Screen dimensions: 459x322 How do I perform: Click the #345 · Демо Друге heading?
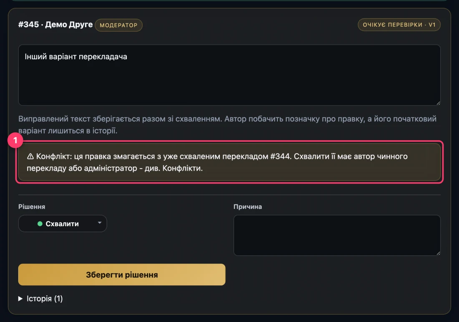point(55,24)
